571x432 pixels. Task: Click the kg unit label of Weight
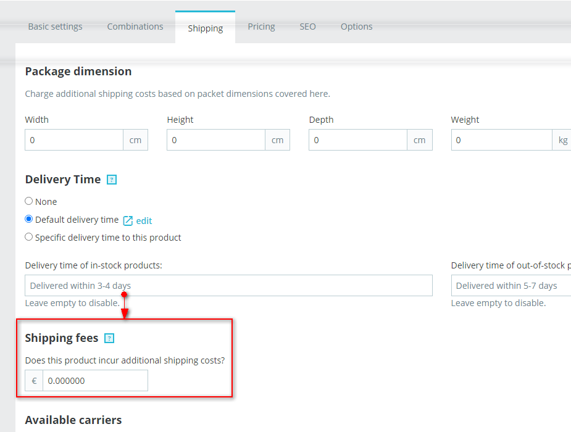(562, 140)
